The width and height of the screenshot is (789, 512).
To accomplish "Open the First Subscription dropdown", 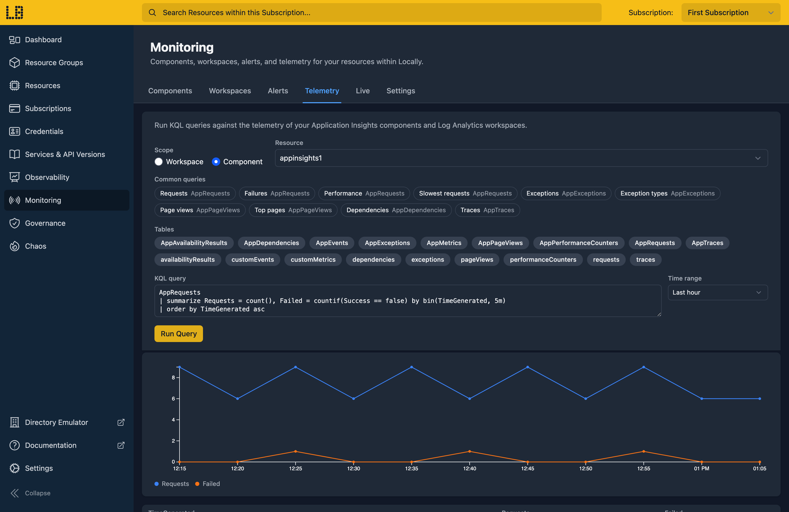I will coord(731,13).
